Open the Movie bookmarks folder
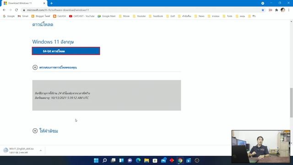Screen dimensions: 293x165 click(124, 16)
